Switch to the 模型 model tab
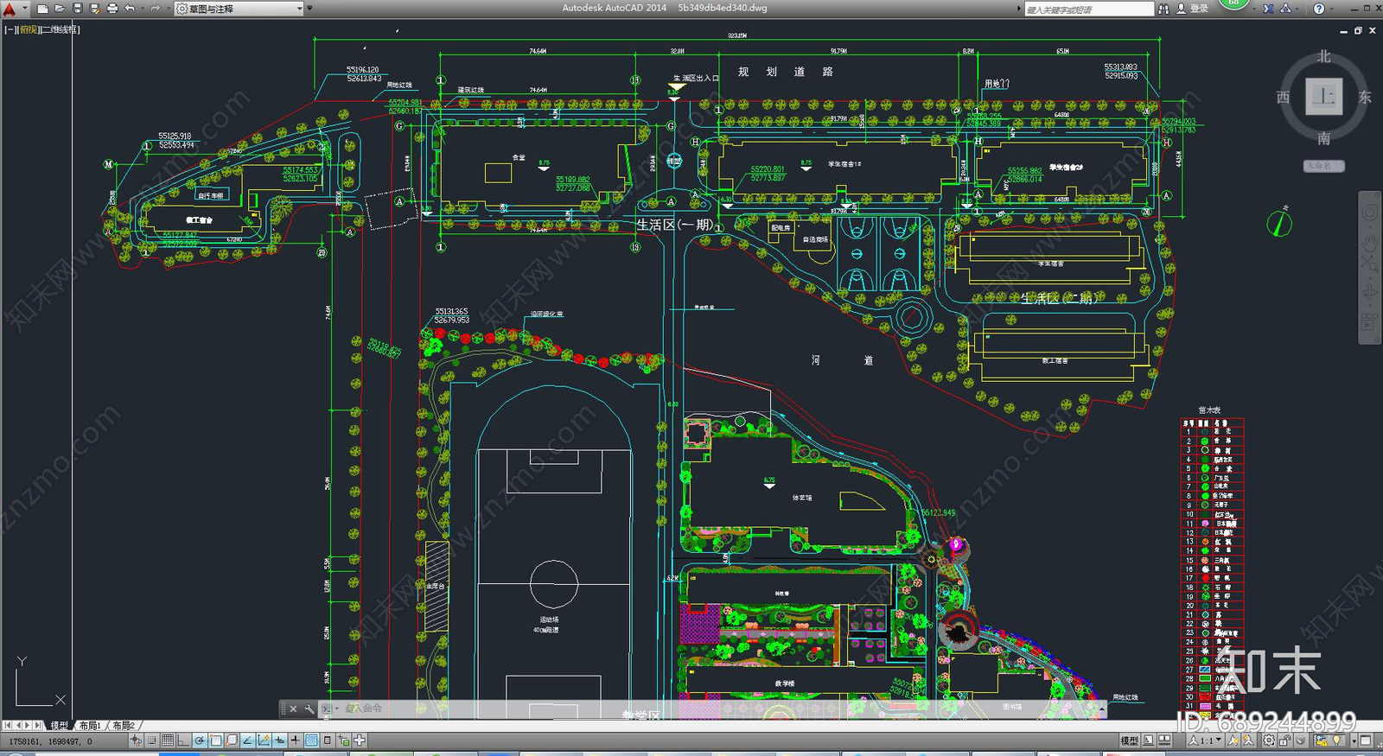Viewport: 1383px width, 756px height. pyautogui.click(x=59, y=725)
